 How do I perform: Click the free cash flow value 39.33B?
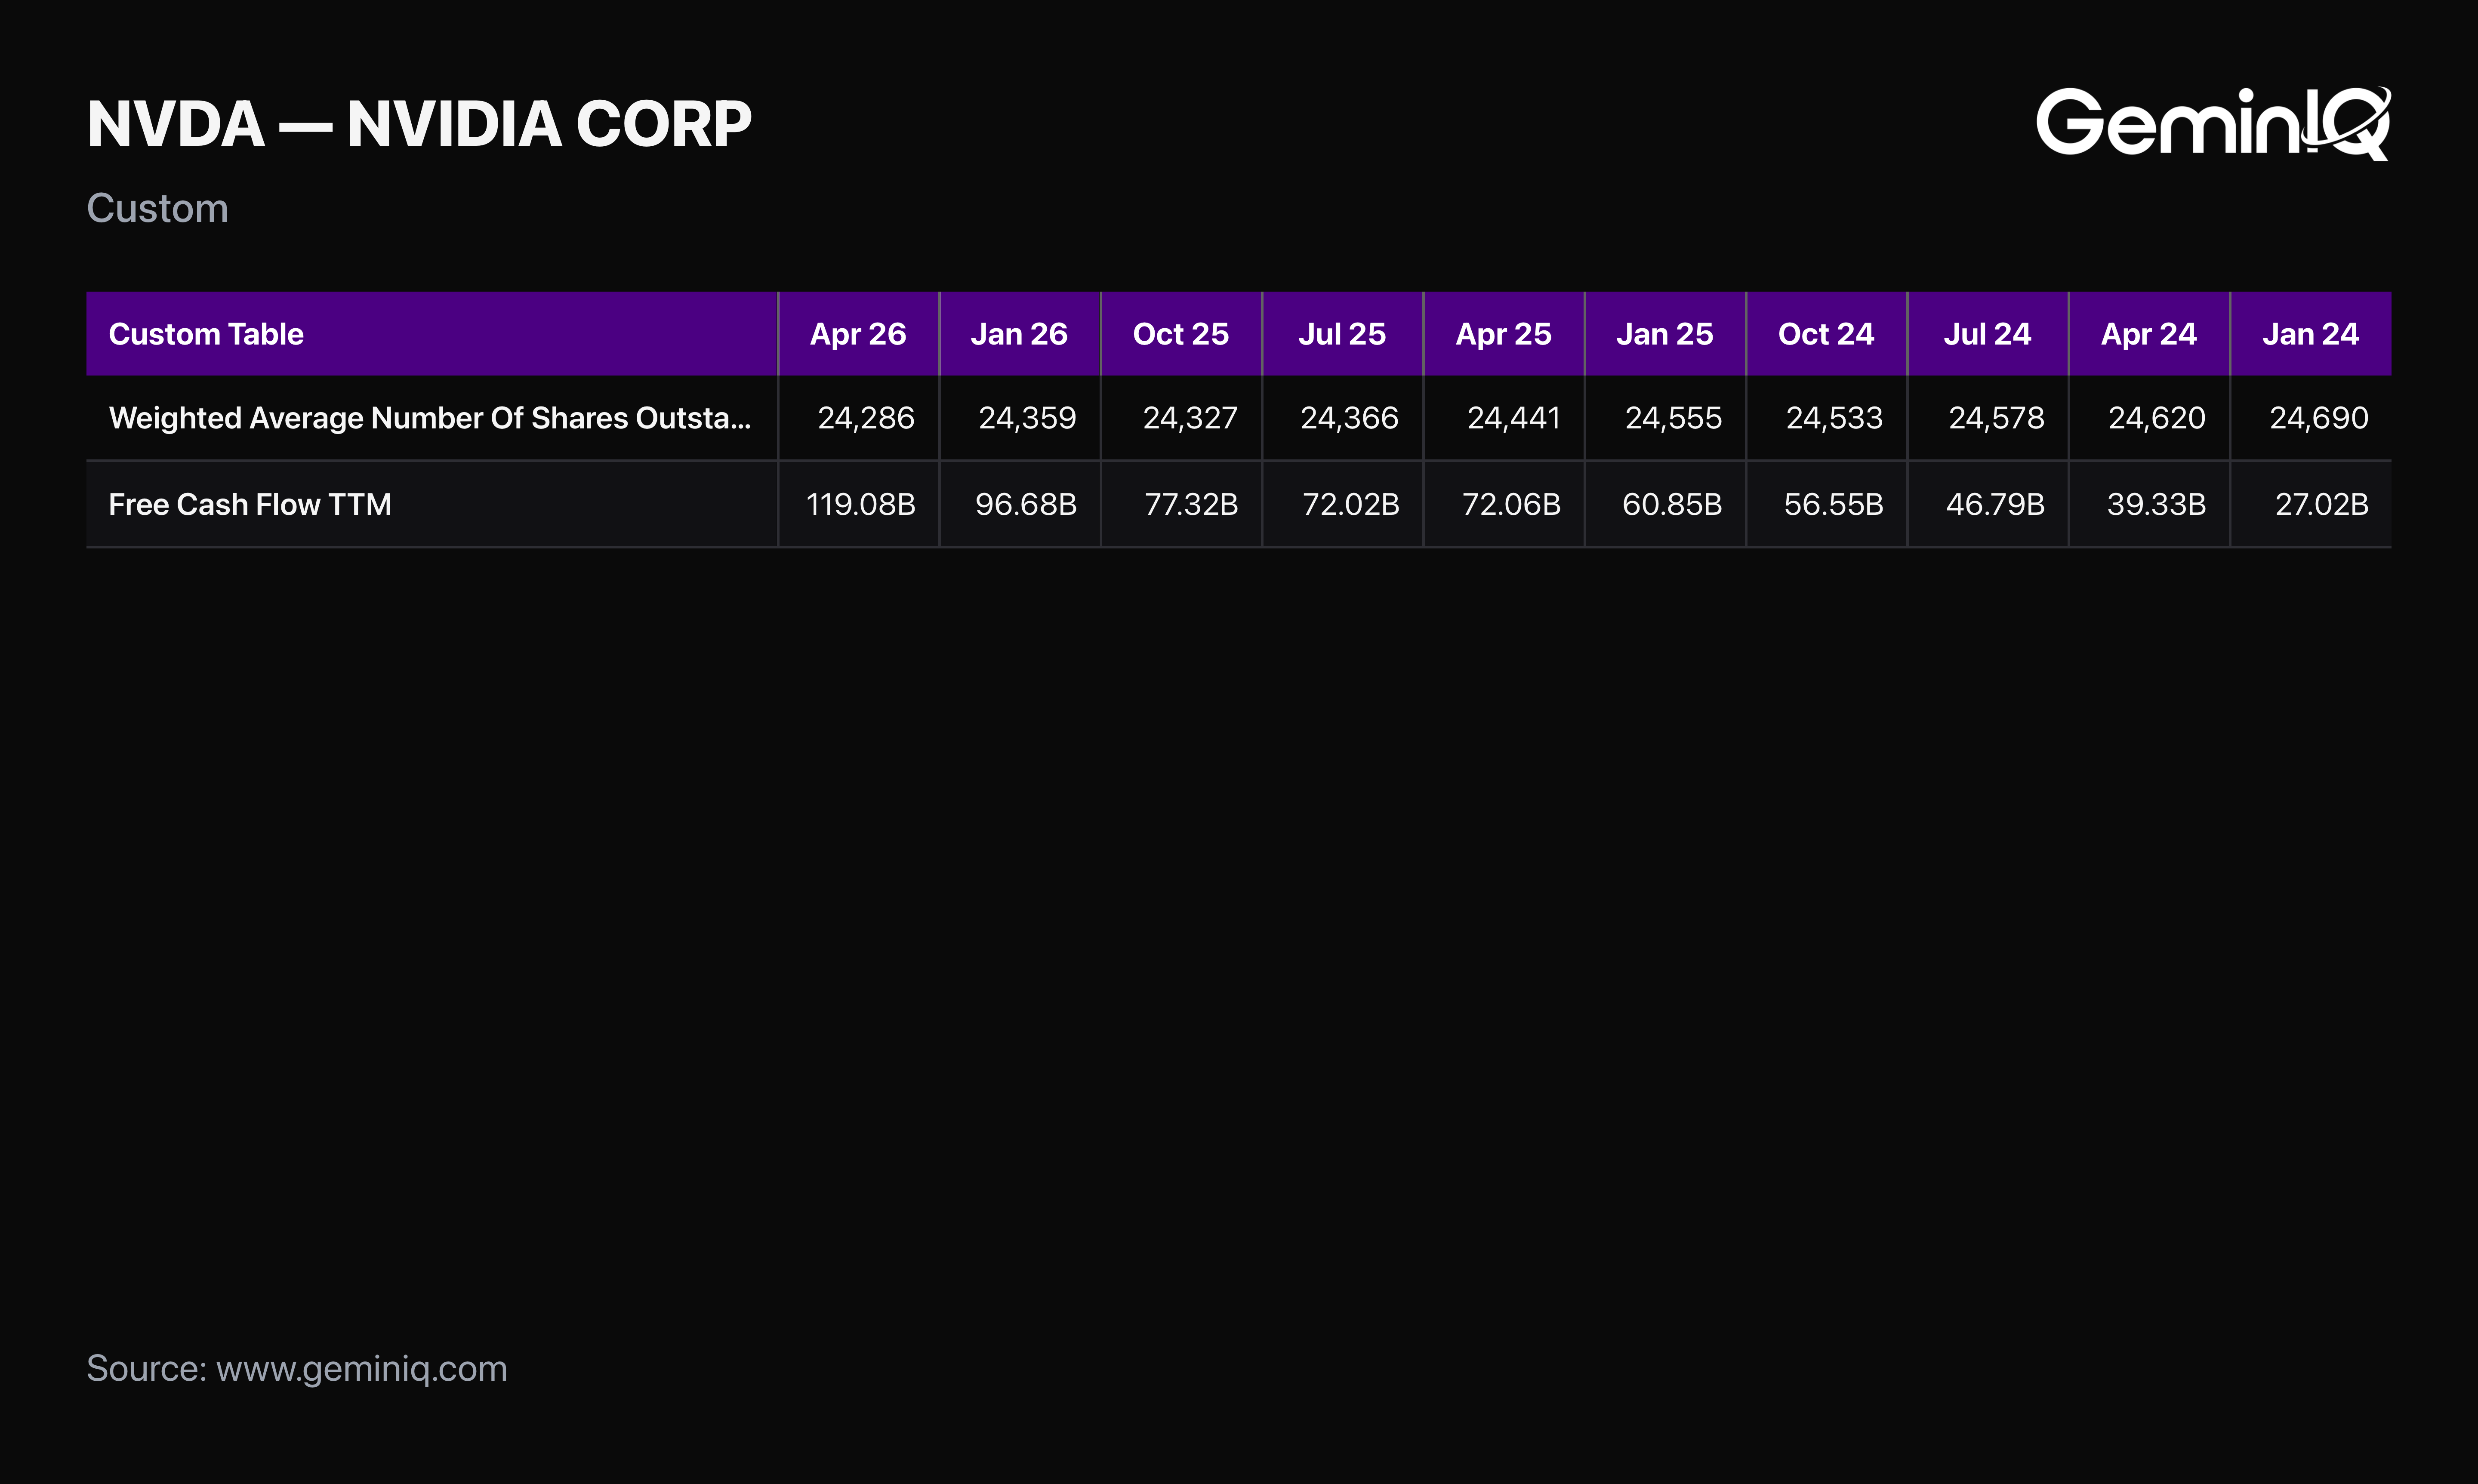point(2157,504)
